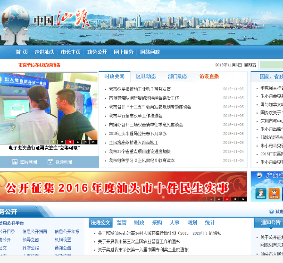
Task: Select the 采购 tab
Action: [x=157, y=222]
